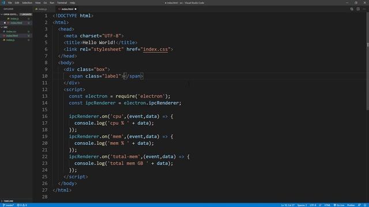Click the Explorer panel title
Viewport: 369px width, 207px height.
click(x=8, y=9)
